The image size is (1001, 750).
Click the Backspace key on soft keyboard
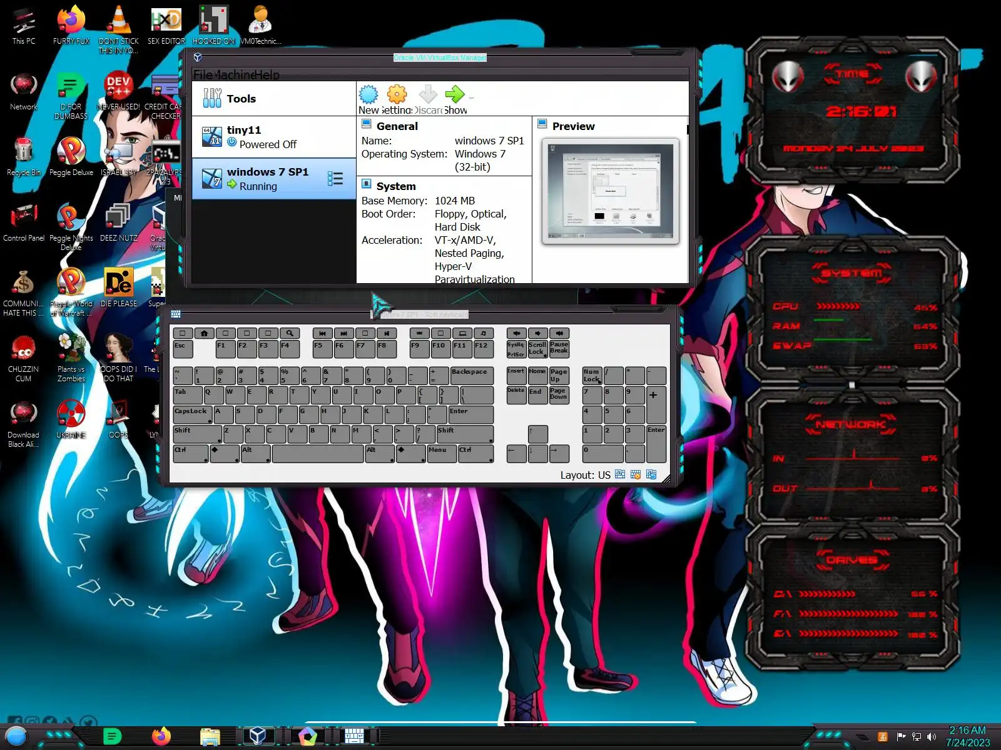click(x=472, y=376)
